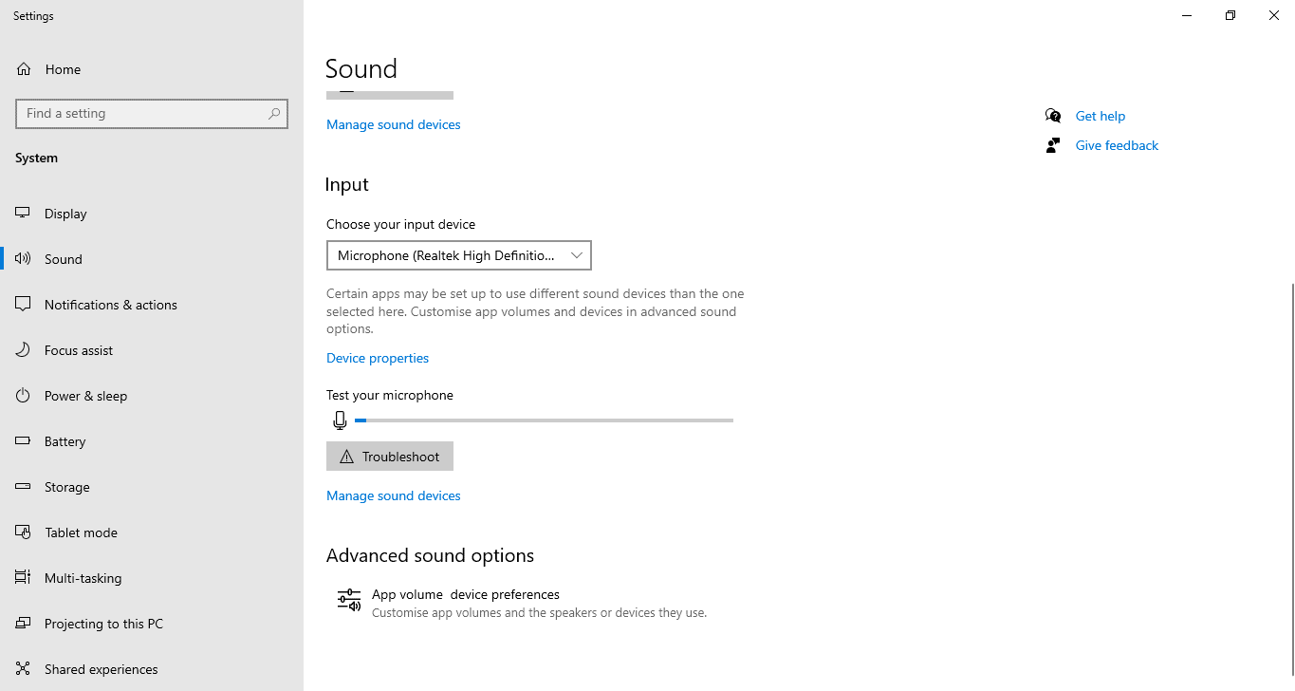Click the Power & sleep icon
Viewport: 1295px width, 691px height.
coord(24,396)
